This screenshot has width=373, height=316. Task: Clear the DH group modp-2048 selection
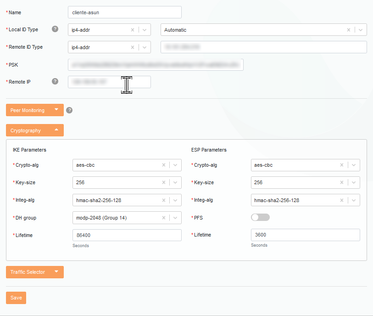(x=163, y=218)
